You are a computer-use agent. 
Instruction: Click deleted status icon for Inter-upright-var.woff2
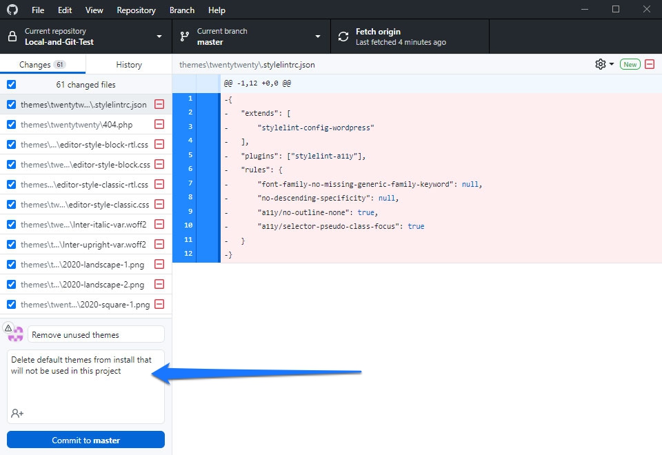159,244
